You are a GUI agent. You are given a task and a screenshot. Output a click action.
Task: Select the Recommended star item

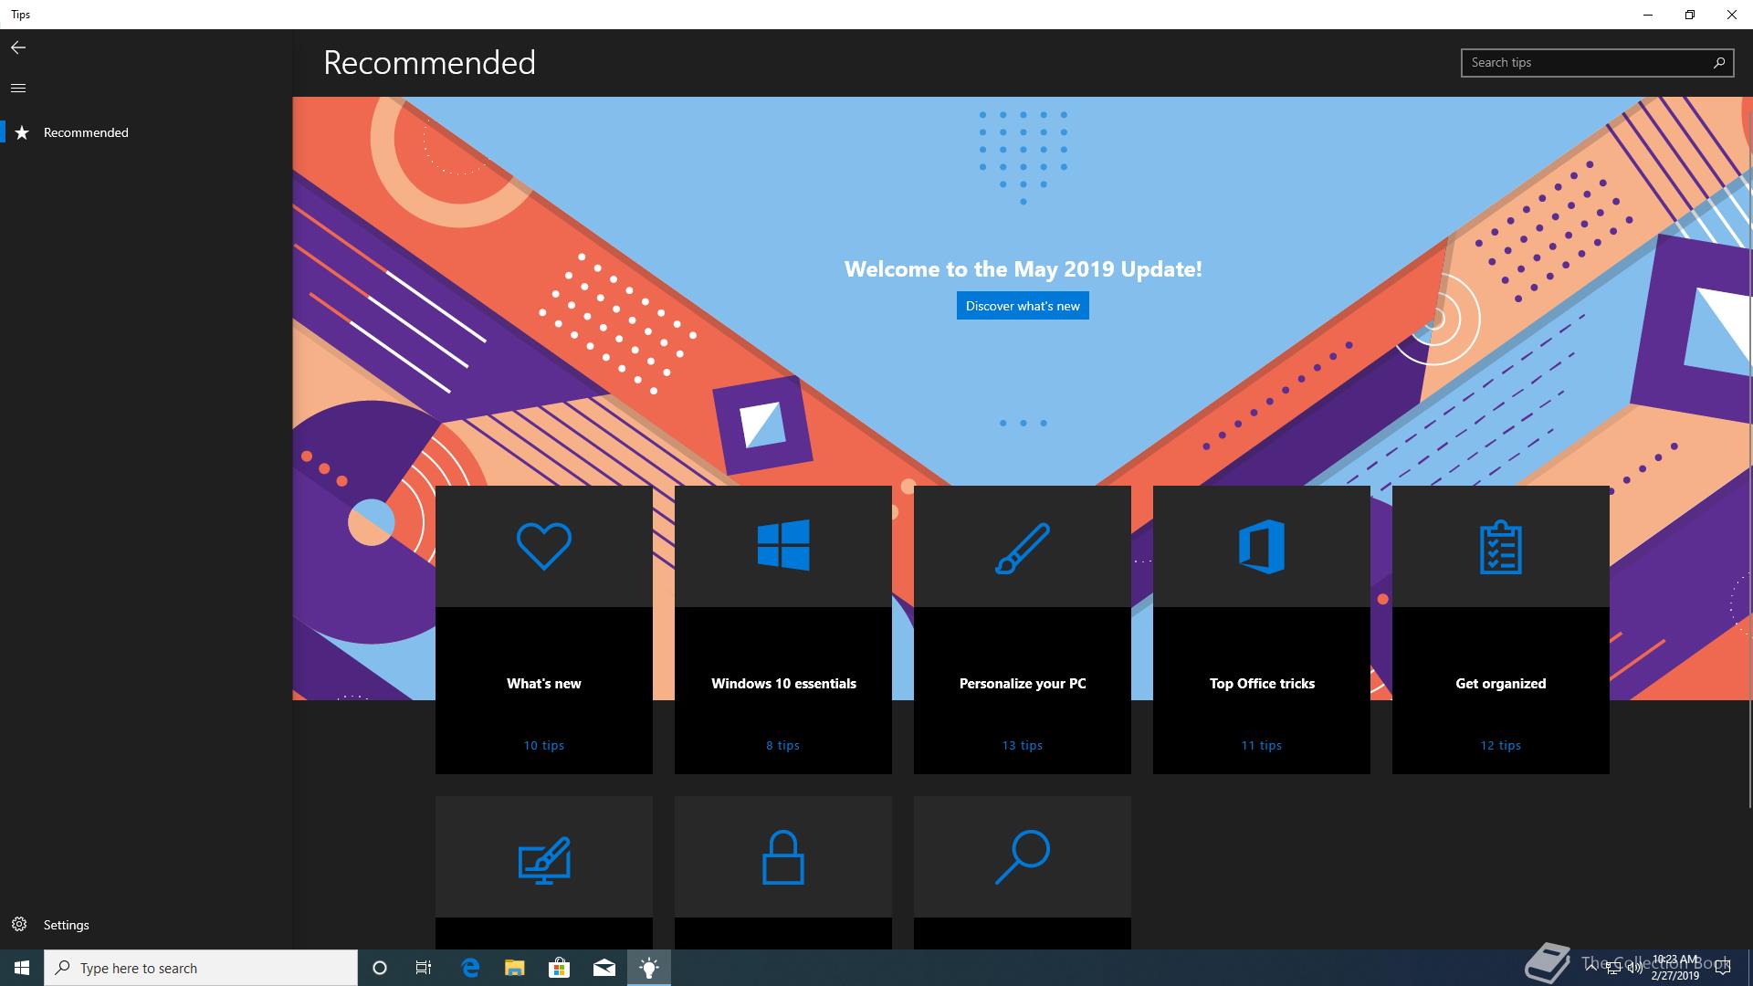coord(146,132)
